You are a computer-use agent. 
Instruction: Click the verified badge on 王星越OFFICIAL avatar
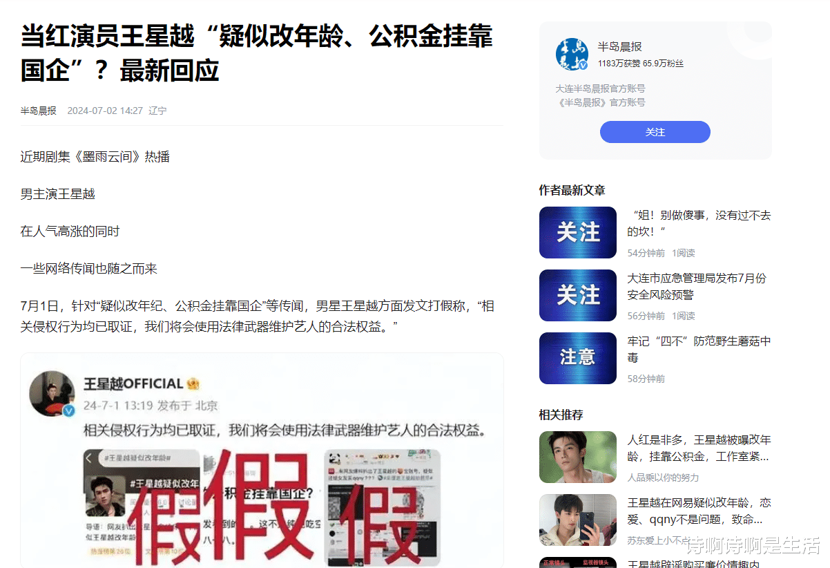click(68, 411)
